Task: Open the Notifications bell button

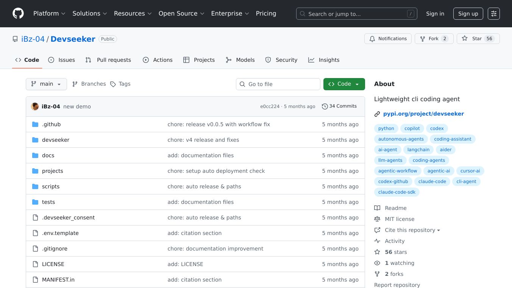Action: [x=388, y=39]
